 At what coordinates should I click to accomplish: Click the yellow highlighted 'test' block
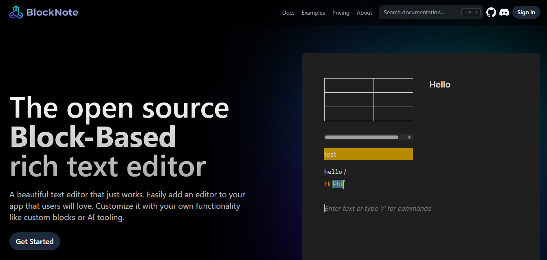(x=369, y=154)
